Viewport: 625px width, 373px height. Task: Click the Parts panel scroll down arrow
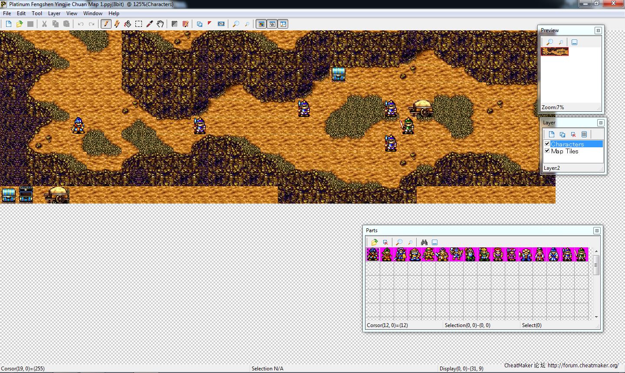pos(596,317)
